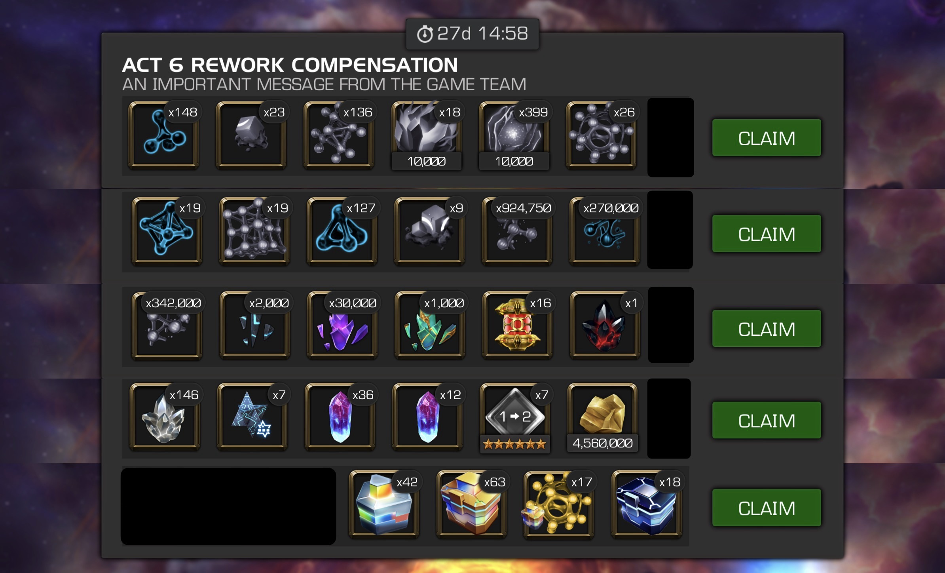Tap the x26 ring-shaped catalyst
The image size is (945, 573).
(601, 135)
